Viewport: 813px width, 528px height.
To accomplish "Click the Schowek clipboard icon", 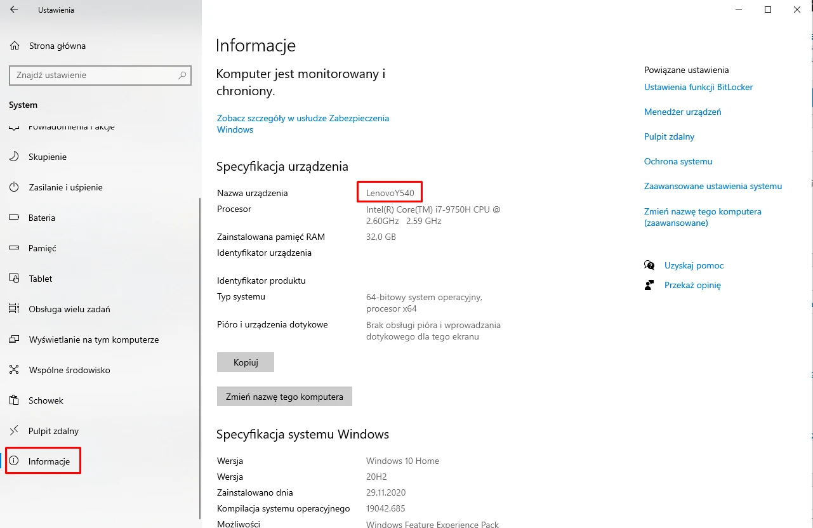I will tap(15, 400).
